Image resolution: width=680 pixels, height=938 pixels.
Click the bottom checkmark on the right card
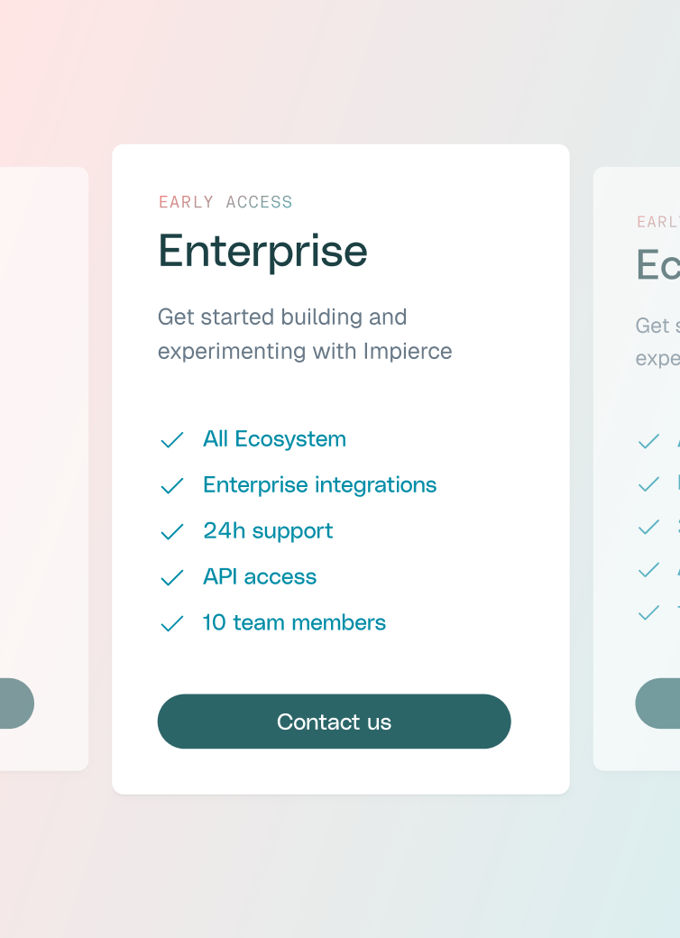[x=648, y=612]
